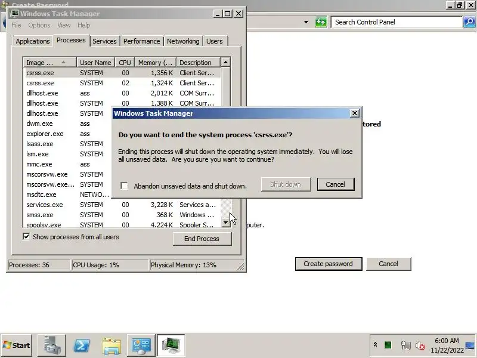Click Show Desktop icon beside clock

pyautogui.click(x=470, y=345)
